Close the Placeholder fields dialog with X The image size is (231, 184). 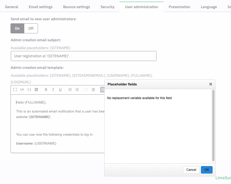(x=210, y=84)
